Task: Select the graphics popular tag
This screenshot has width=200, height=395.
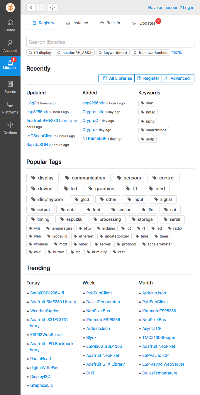Action: [101, 189]
